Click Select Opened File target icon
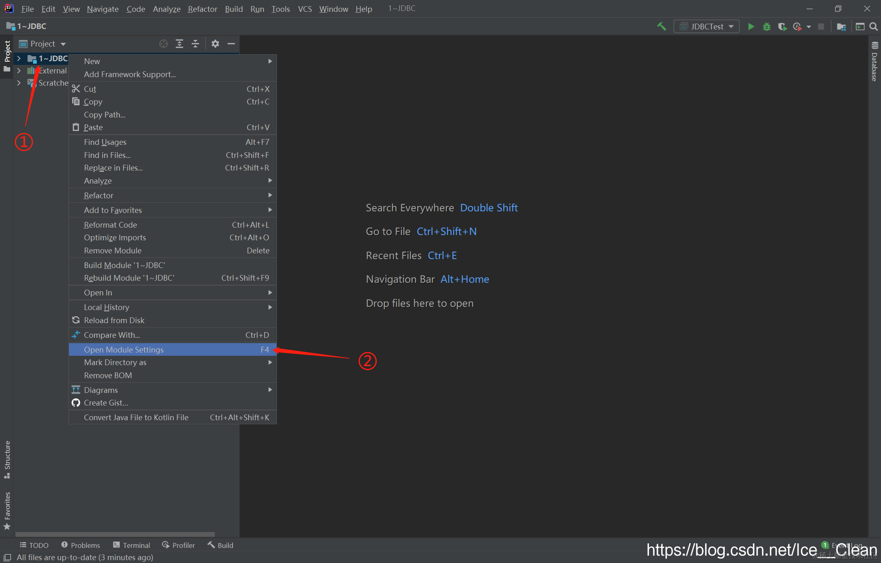This screenshot has height=563, width=881. pos(163,44)
